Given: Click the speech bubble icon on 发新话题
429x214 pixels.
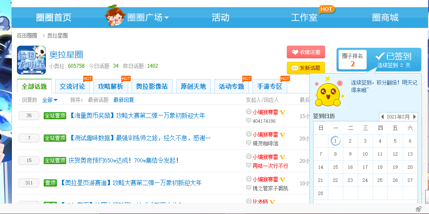Looking at the screenshot, I should (x=294, y=68).
